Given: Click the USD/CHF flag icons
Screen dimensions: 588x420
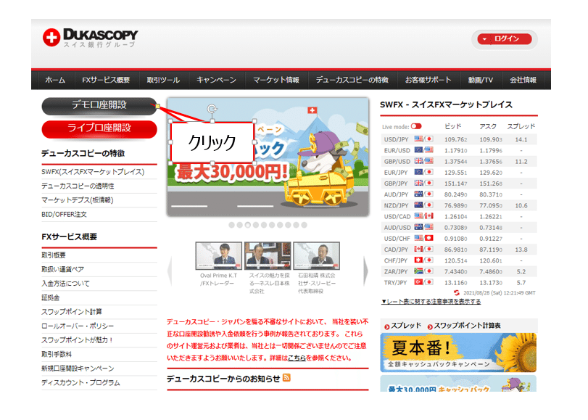Looking at the screenshot, I should (423, 238).
